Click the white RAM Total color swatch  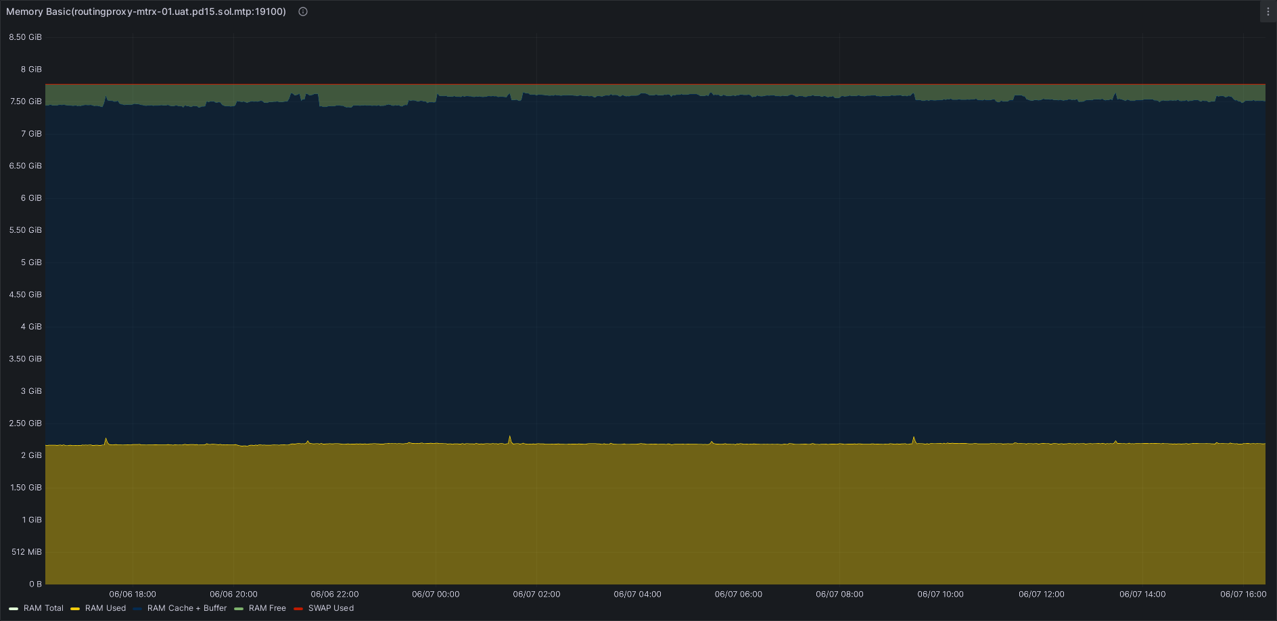coord(14,609)
